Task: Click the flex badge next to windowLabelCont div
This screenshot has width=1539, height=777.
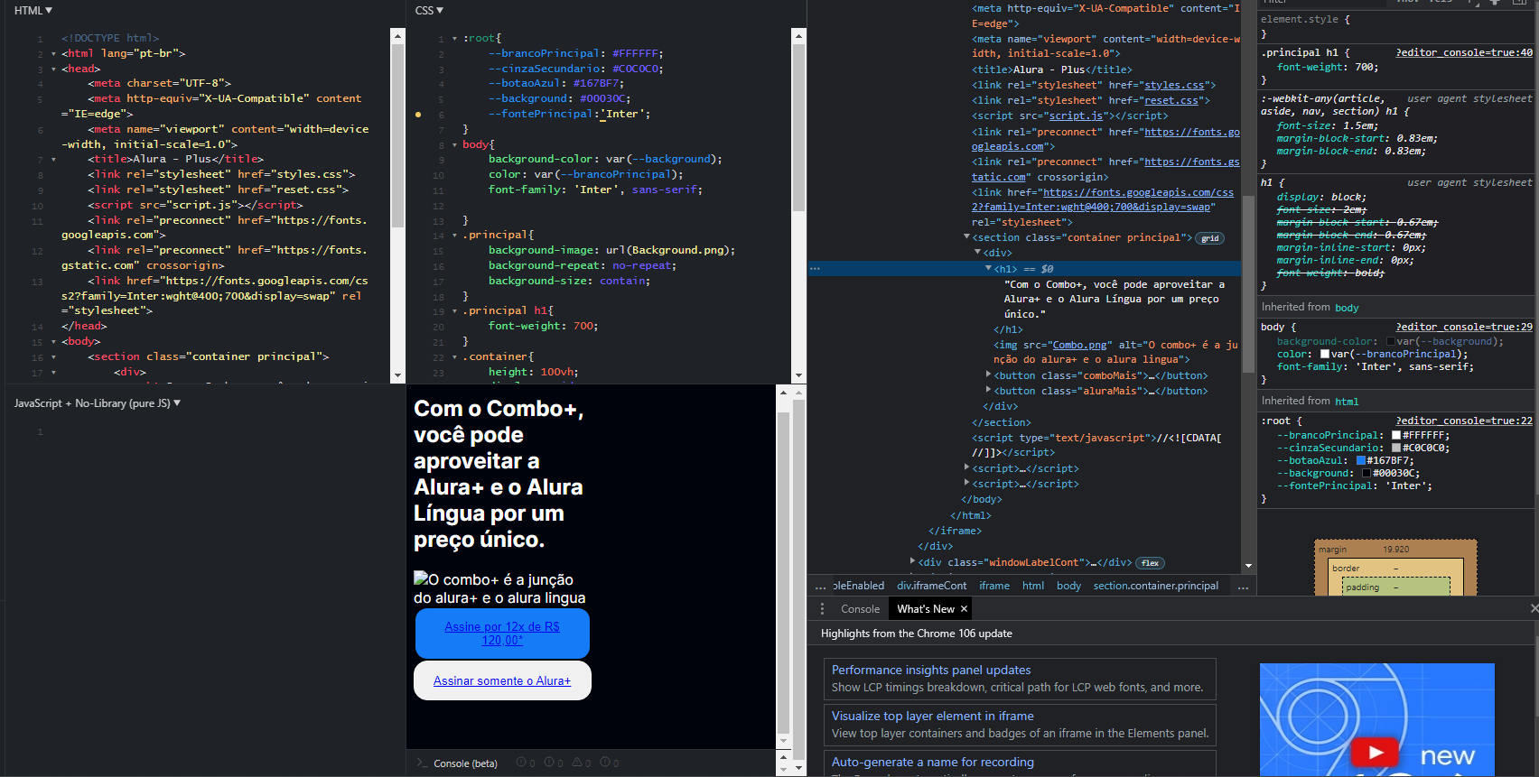Action: pos(1150,563)
